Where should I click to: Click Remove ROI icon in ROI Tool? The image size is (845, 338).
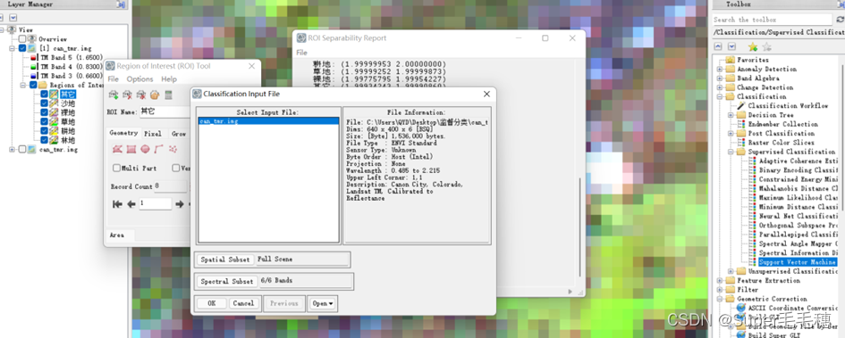tap(127, 95)
